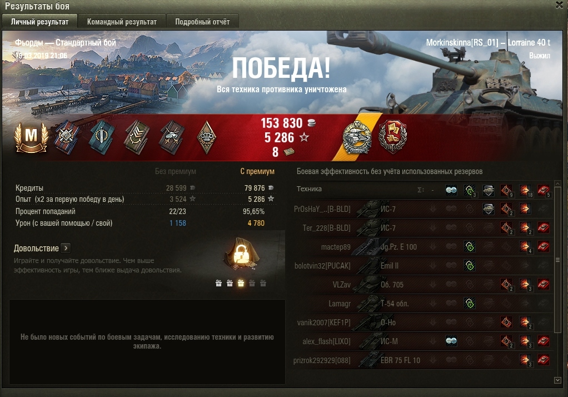Open the Подробный отчёт tab

202,22
